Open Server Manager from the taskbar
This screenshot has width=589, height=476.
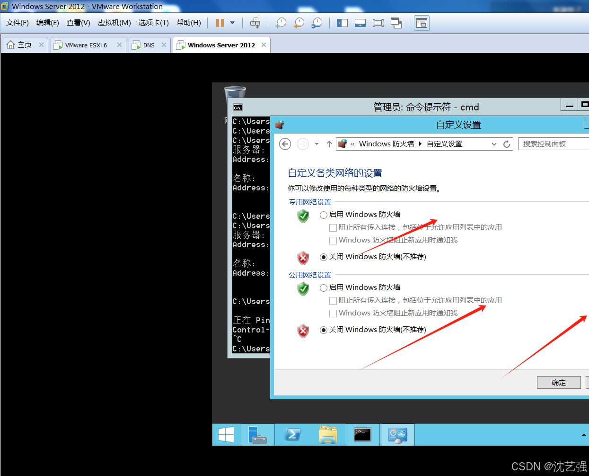258,435
